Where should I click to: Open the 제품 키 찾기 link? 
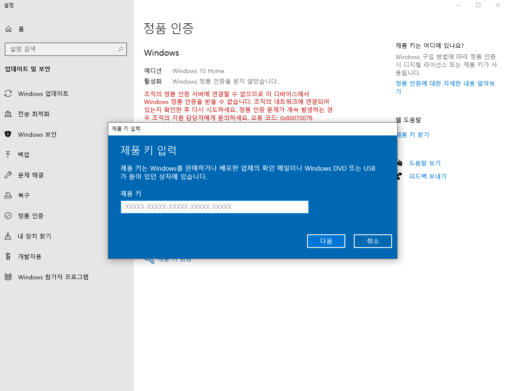pyautogui.click(x=413, y=135)
